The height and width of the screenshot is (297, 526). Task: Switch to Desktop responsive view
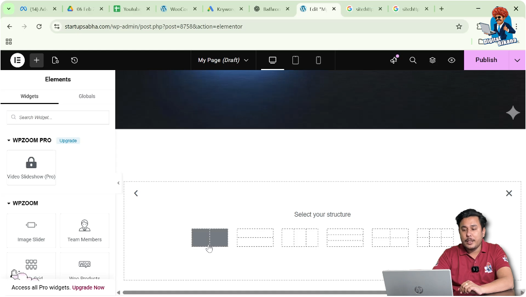pyautogui.click(x=272, y=60)
